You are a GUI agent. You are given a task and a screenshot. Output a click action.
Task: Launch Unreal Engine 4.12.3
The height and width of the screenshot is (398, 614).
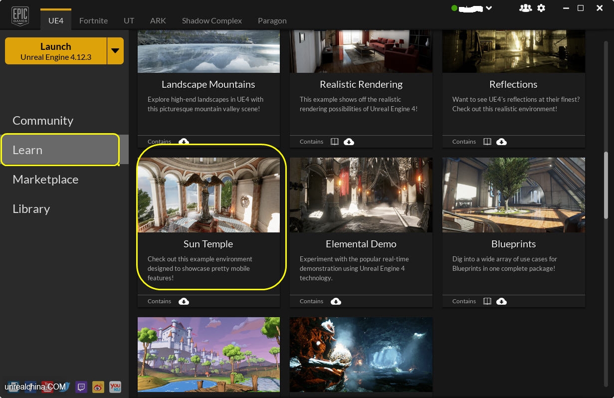55,51
